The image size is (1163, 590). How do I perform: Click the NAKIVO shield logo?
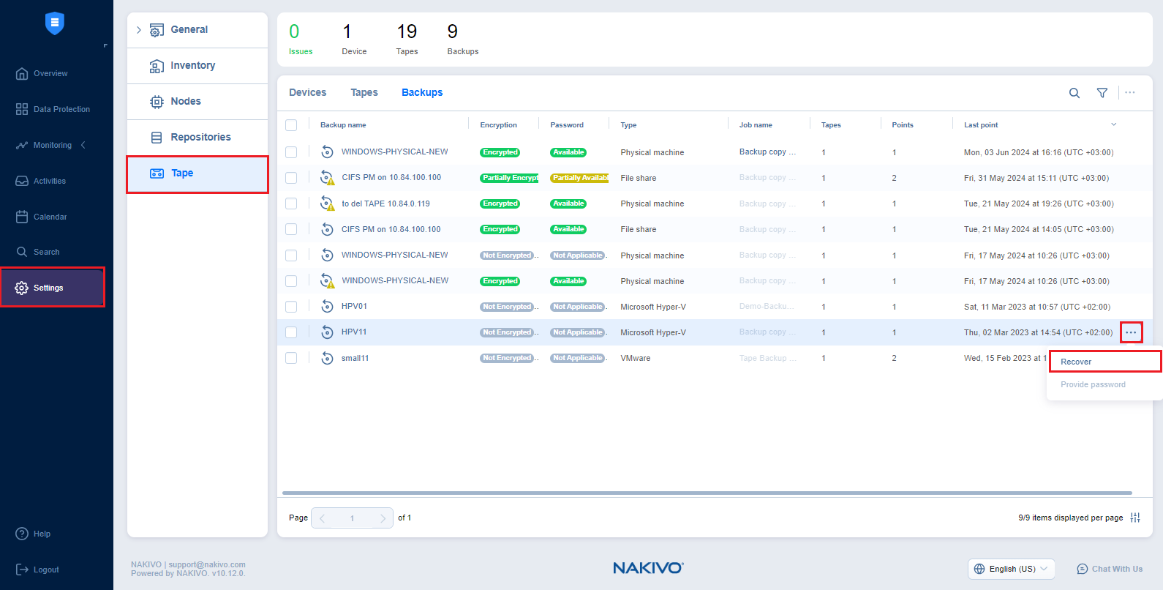click(x=55, y=23)
